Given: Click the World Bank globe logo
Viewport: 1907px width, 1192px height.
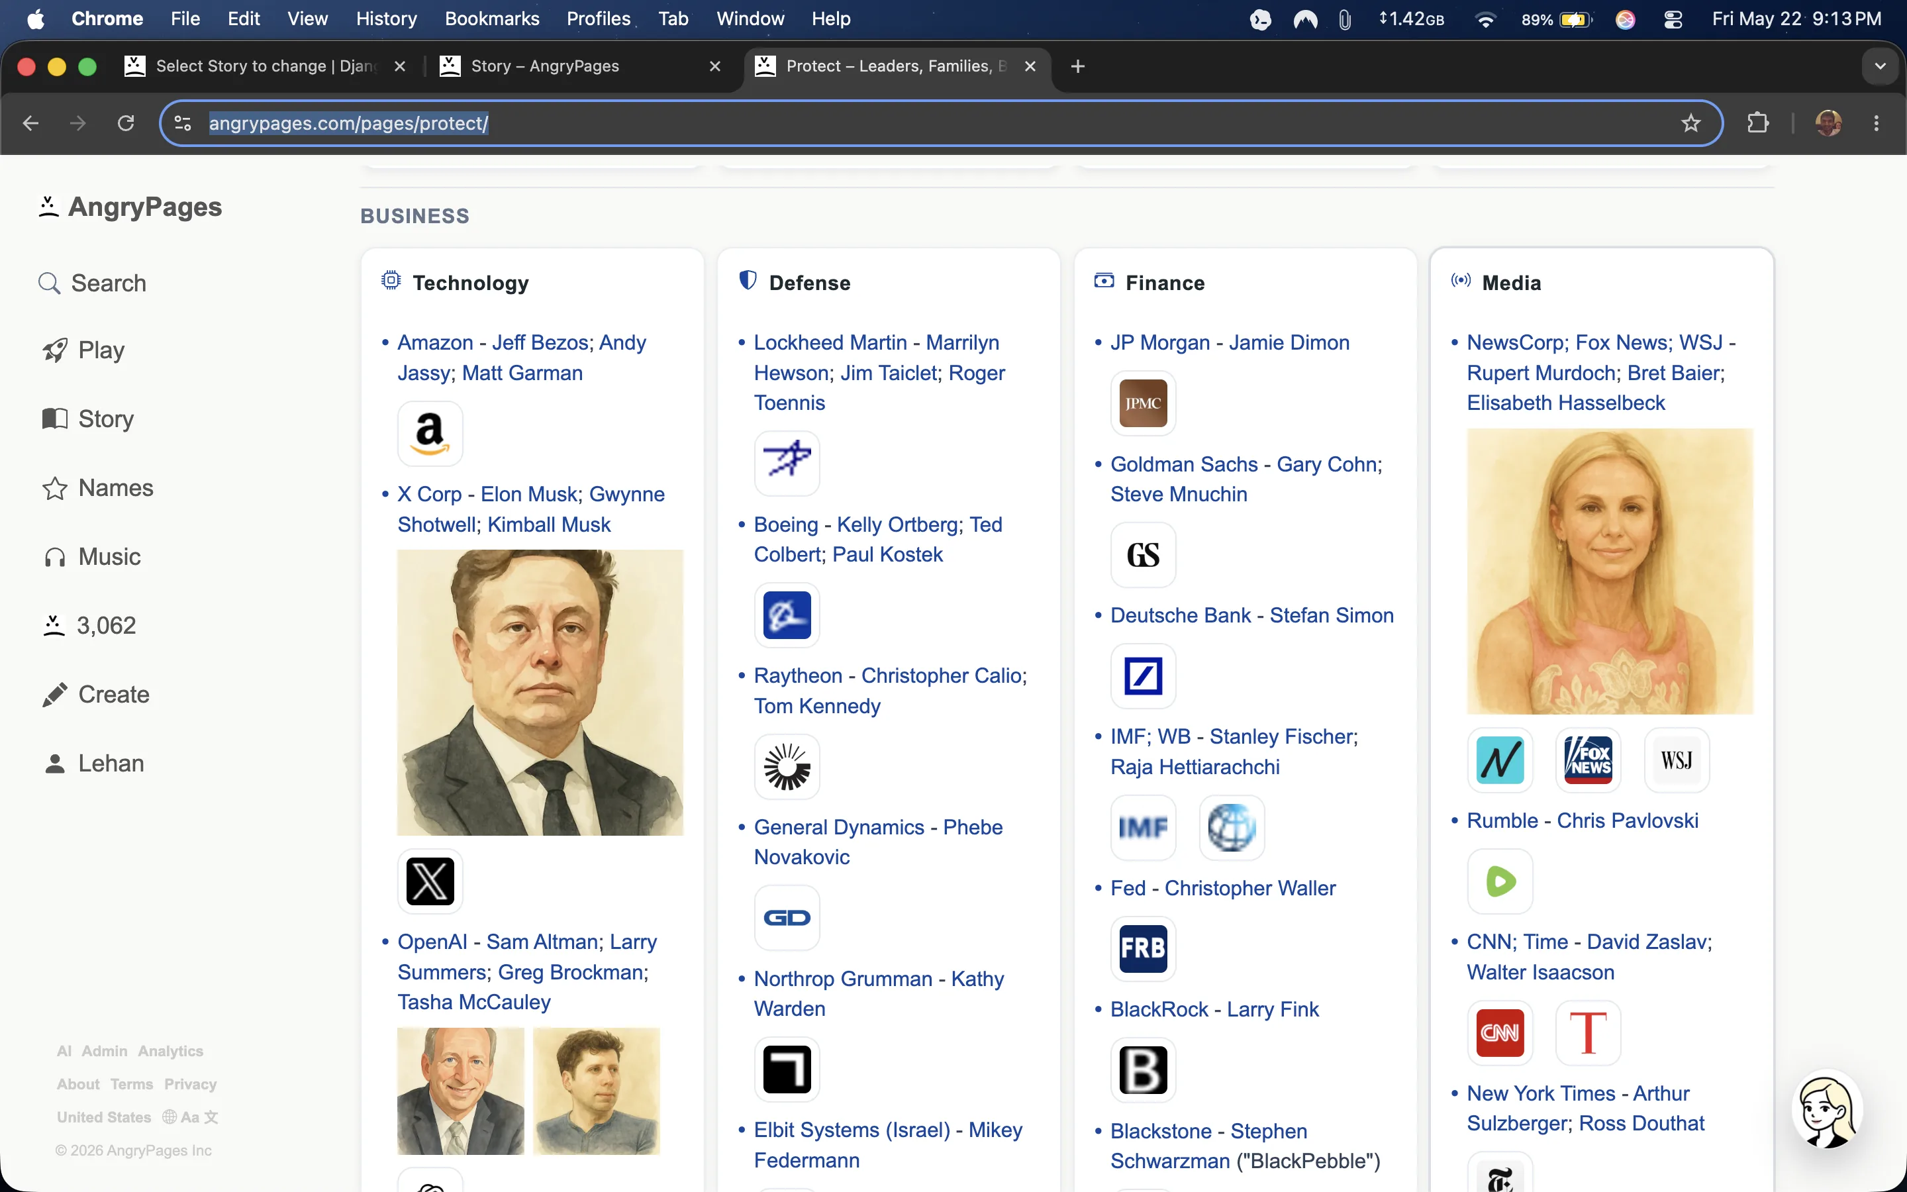Looking at the screenshot, I should [1232, 828].
